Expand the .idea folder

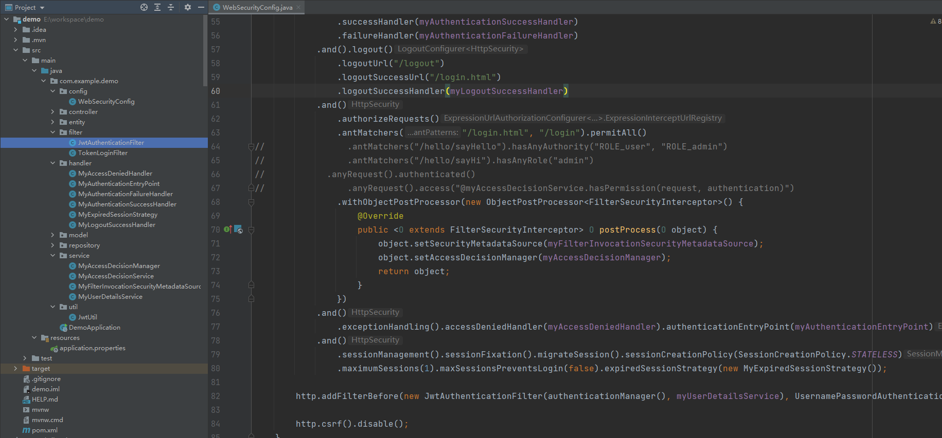(15, 29)
